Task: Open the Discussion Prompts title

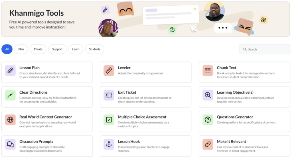Action: coord(36,142)
